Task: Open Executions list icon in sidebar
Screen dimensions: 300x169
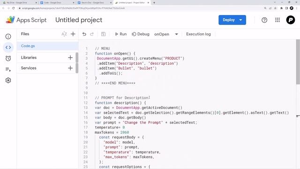Action: 8,69
